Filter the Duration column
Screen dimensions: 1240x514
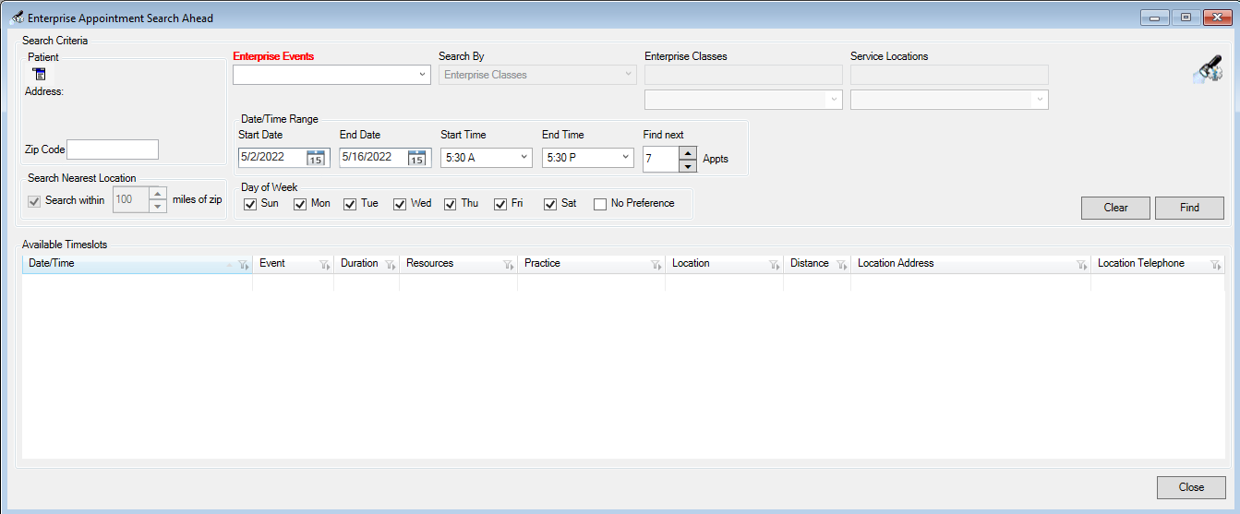click(390, 265)
